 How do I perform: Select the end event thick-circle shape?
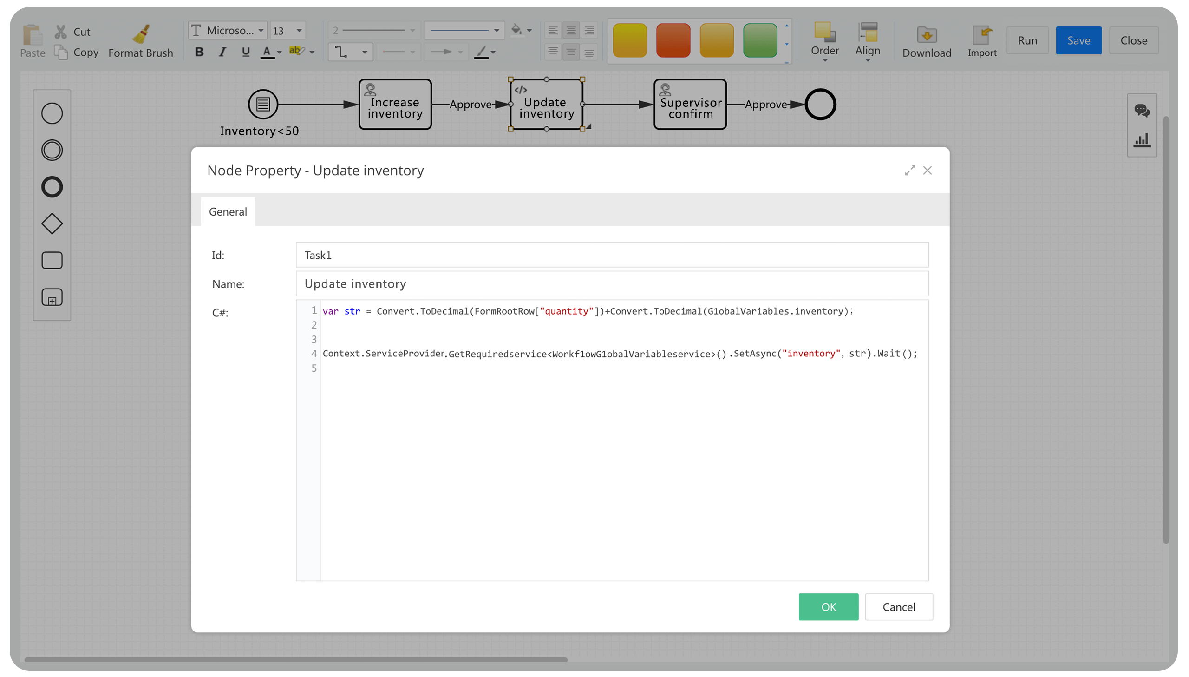pyautogui.click(x=52, y=187)
